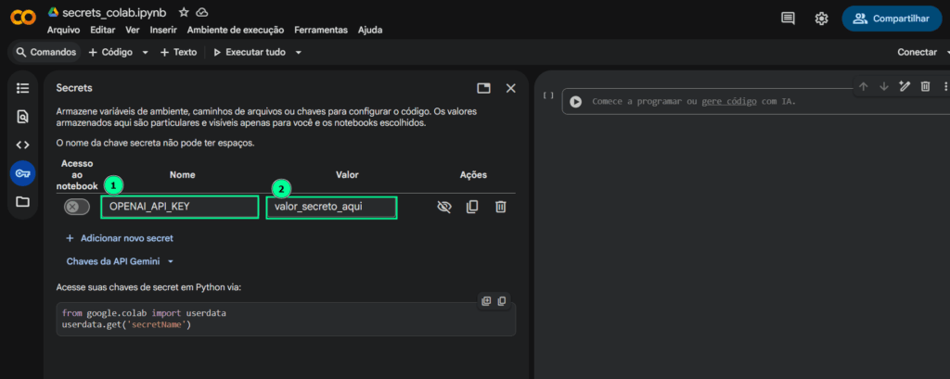
Task: Open the Ambiente de execução menu
Action: click(236, 30)
